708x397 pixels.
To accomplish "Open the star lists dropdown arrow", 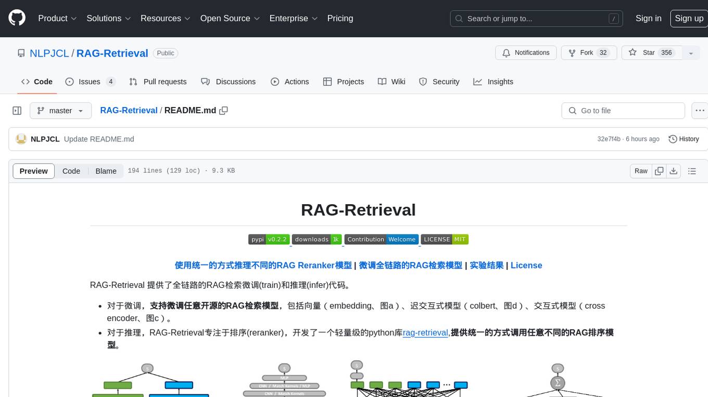I will [691, 53].
